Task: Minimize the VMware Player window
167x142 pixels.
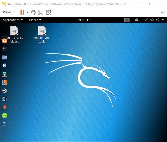Action: 136,4
